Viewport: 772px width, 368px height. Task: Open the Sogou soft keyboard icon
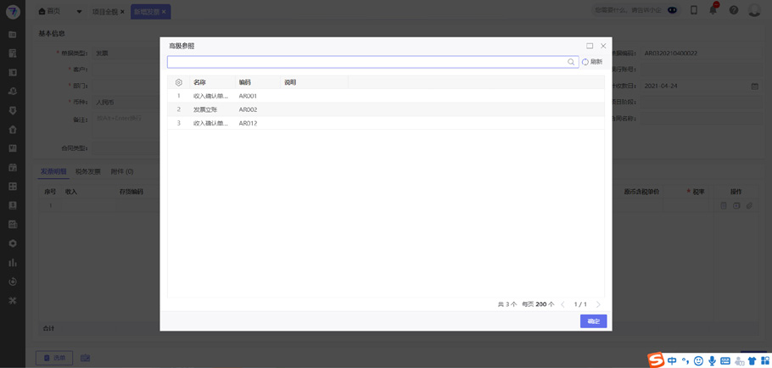[725, 360]
